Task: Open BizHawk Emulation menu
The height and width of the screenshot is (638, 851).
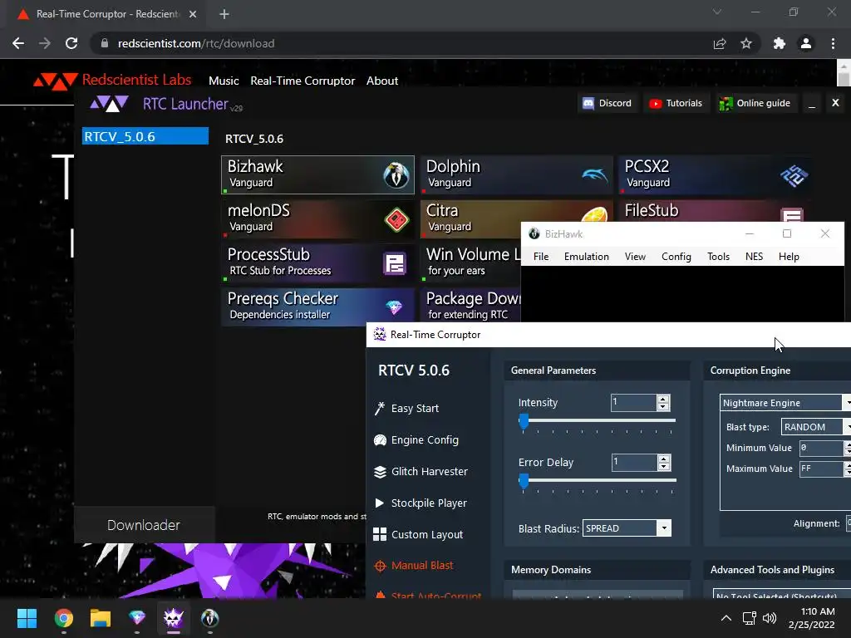Action: (x=587, y=257)
